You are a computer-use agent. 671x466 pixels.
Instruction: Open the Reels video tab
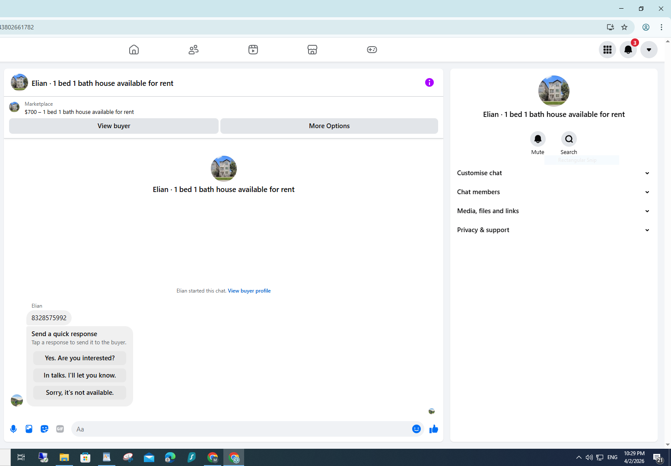point(253,50)
